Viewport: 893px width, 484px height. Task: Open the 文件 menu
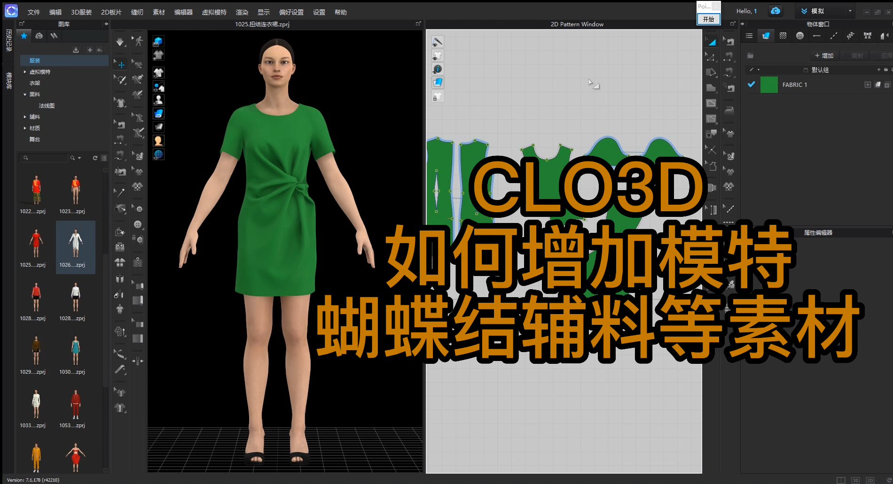pyautogui.click(x=34, y=12)
